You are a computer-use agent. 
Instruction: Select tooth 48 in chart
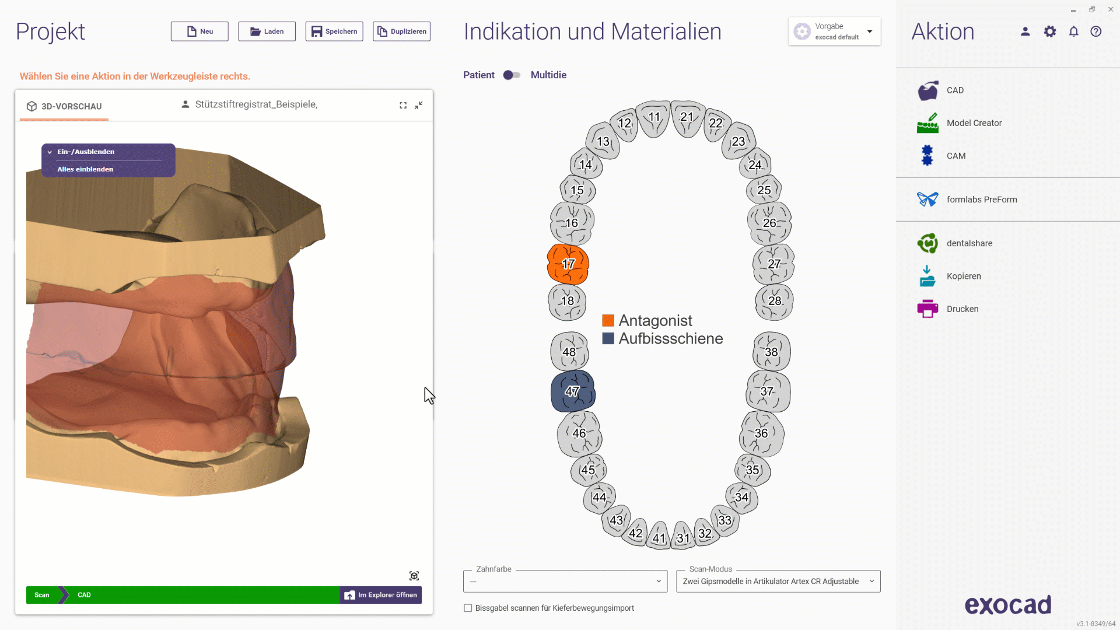coord(570,352)
